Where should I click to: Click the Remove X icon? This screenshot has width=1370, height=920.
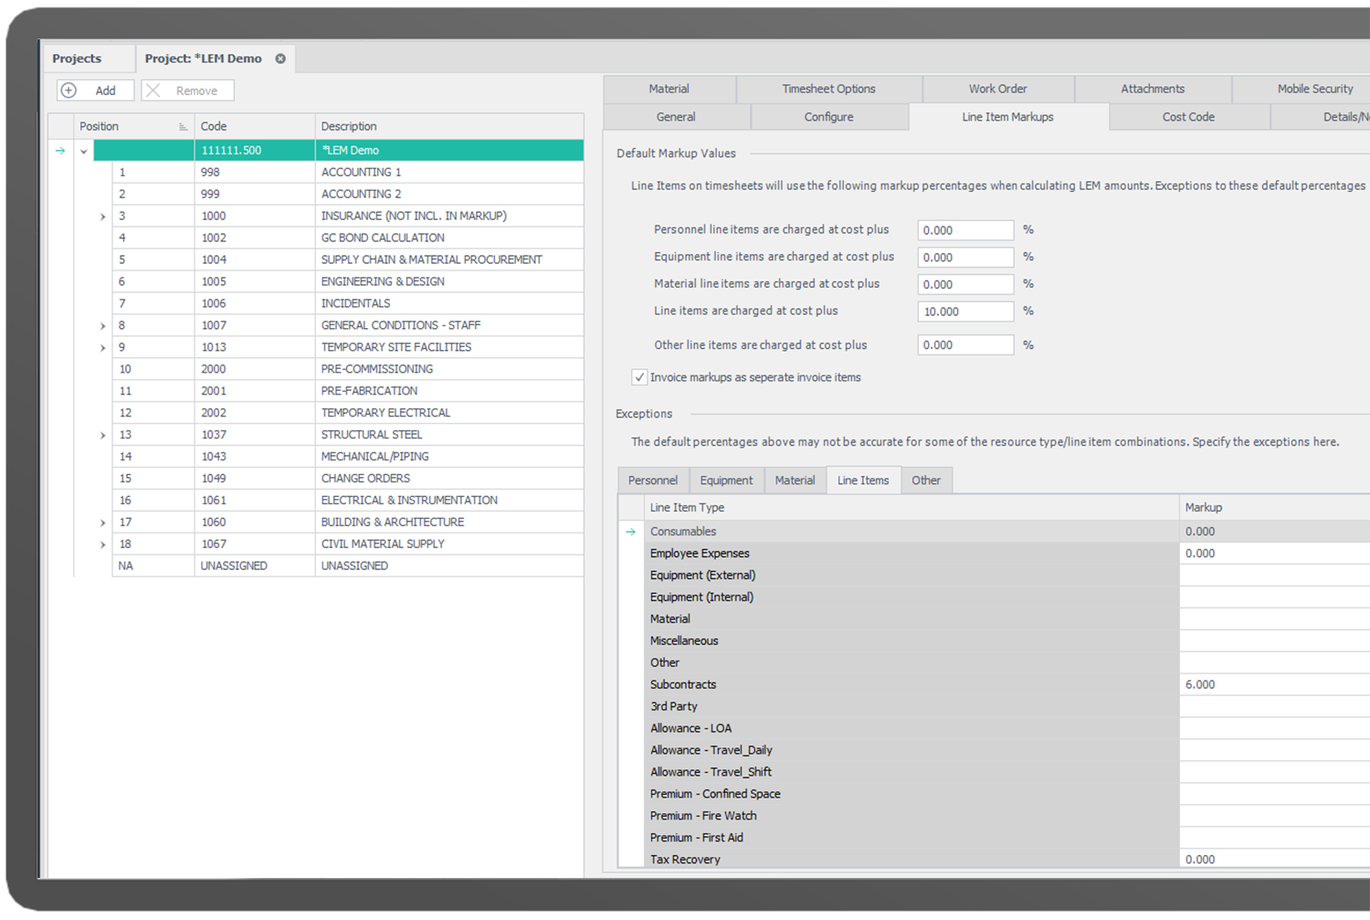click(x=153, y=90)
